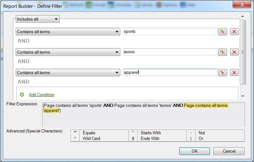The width and height of the screenshot is (254, 162).
Task: Focus the apparel text field
Action: (170, 72)
